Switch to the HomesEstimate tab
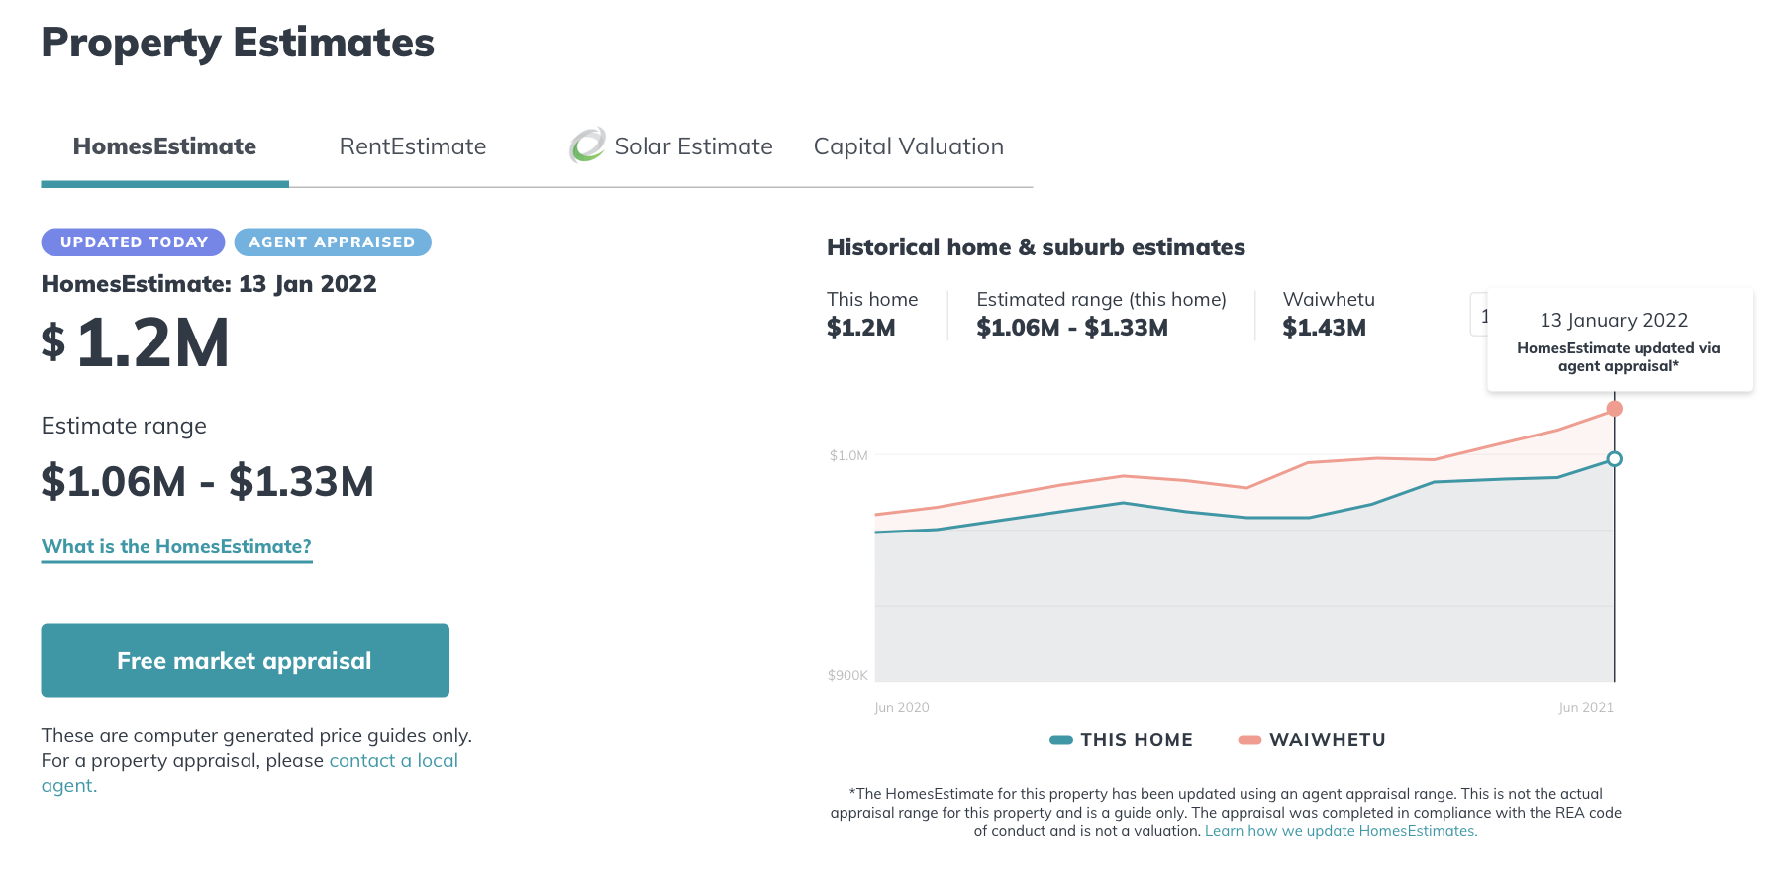Screen dimensions: 1792x871 (x=164, y=146)
